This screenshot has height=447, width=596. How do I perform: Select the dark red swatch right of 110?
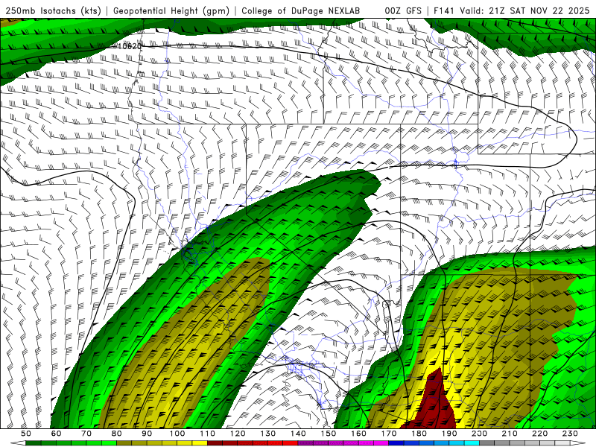click(215, 443)
